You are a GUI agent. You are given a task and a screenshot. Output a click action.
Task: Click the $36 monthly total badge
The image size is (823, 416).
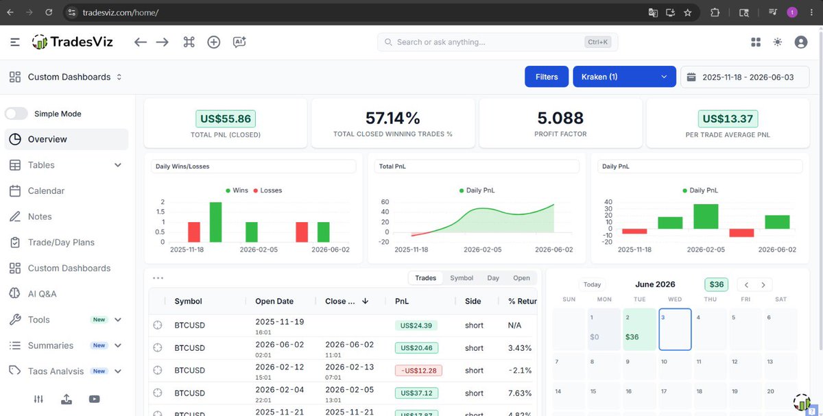click(x=717, y=284)
